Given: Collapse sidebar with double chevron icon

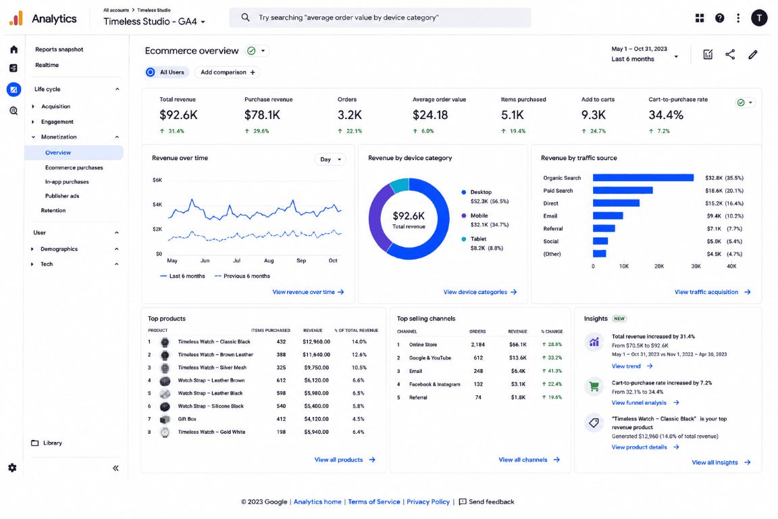Looking at the screenshot, I should click(x=115, y=468).
